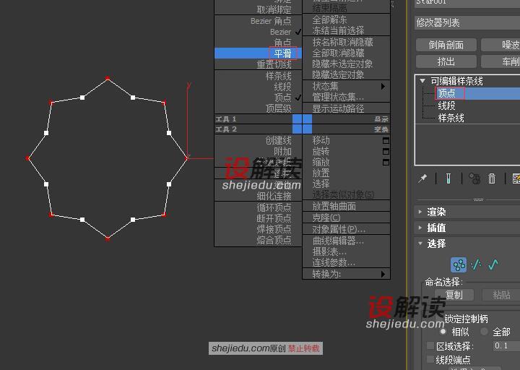Choose 焊接顶点 menu entry
520x370 pixels.
tap(274, 229)
